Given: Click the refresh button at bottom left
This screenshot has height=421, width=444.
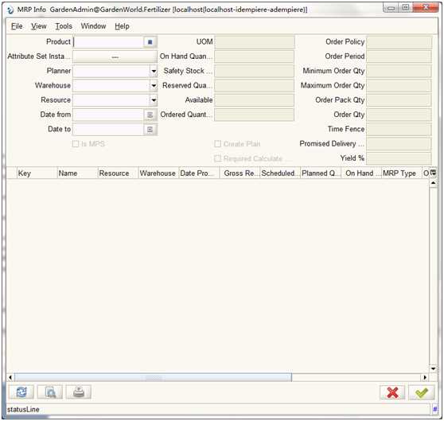Looking at the screenshot, I should pyautogui.click(x=21, y=392).
